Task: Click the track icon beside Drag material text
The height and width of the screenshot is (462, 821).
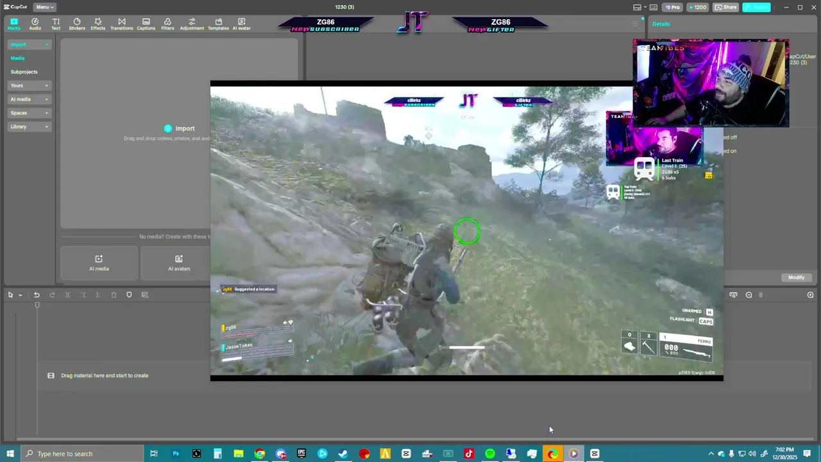Action: coord(51,375)
